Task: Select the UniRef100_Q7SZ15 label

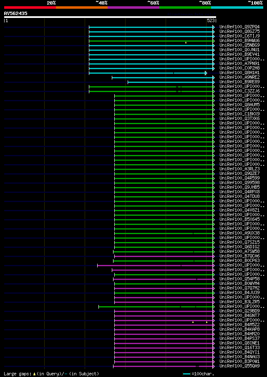Action: (239, 242)
